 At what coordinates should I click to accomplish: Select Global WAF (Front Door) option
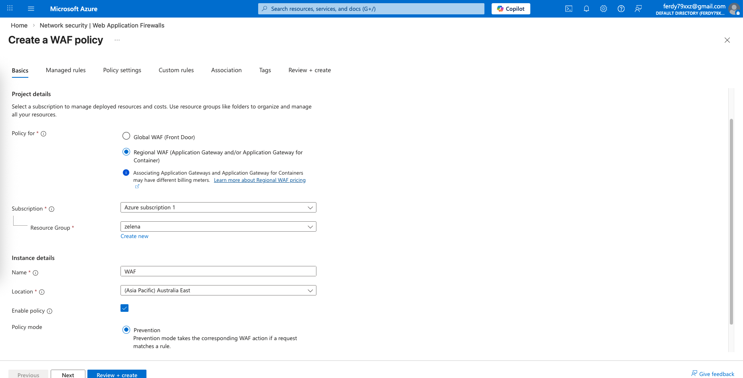pyautogui.click(x=126, y=136)
